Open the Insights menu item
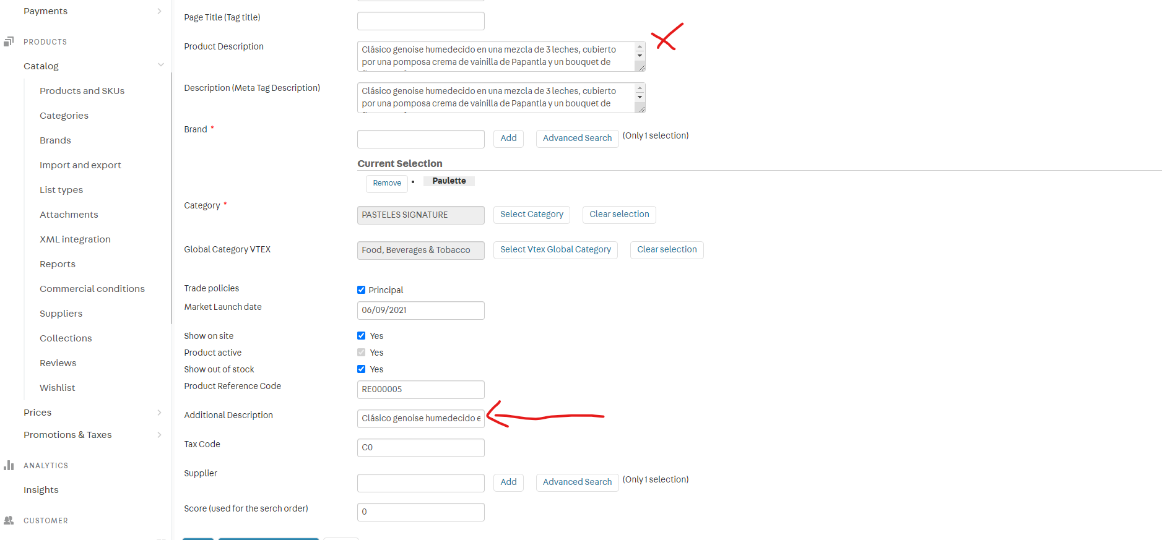 (x=41, y=489)
